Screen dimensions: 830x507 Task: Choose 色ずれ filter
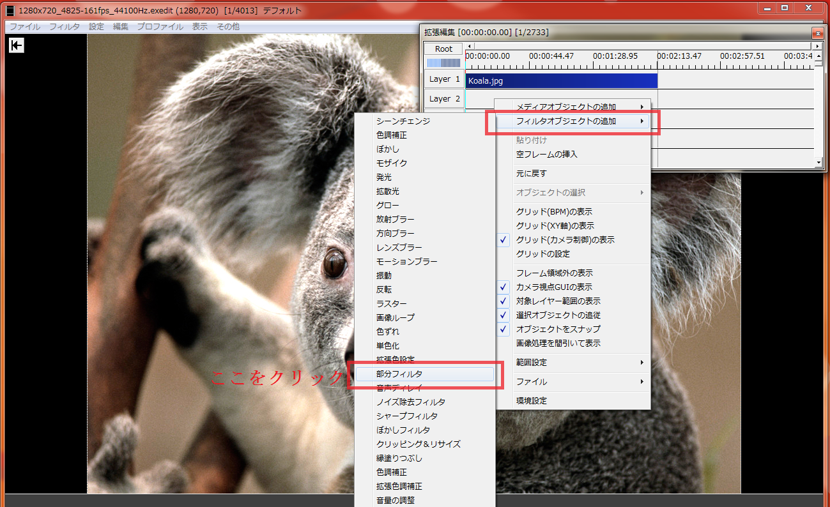point(425,331)
